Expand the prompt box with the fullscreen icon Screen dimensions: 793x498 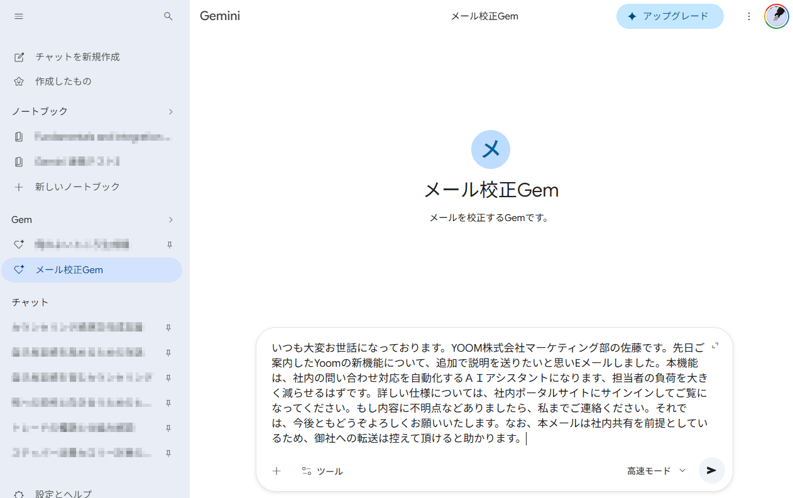[715, 346]
